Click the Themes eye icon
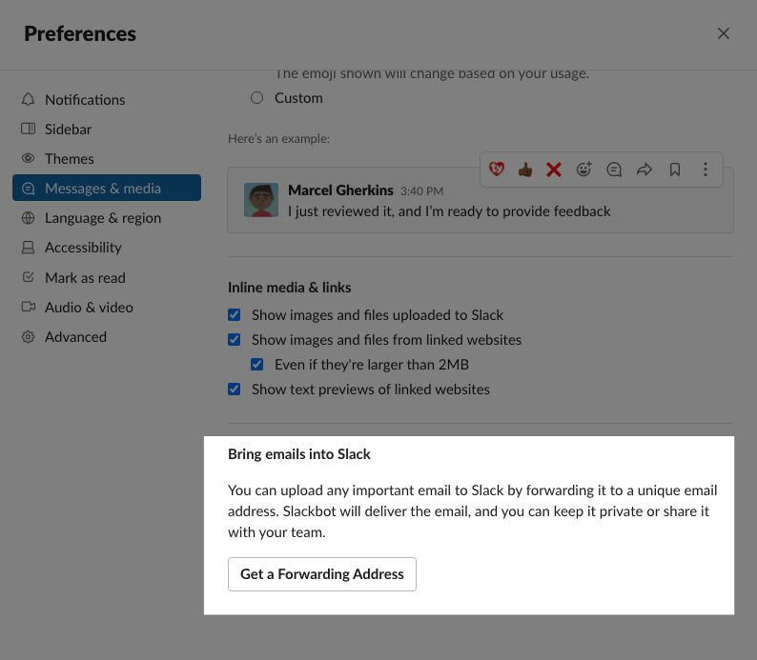The image size is (757, 660). 28,158
